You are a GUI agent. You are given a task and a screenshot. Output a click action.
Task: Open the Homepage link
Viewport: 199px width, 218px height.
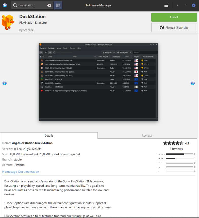click(x=10, y=172)
